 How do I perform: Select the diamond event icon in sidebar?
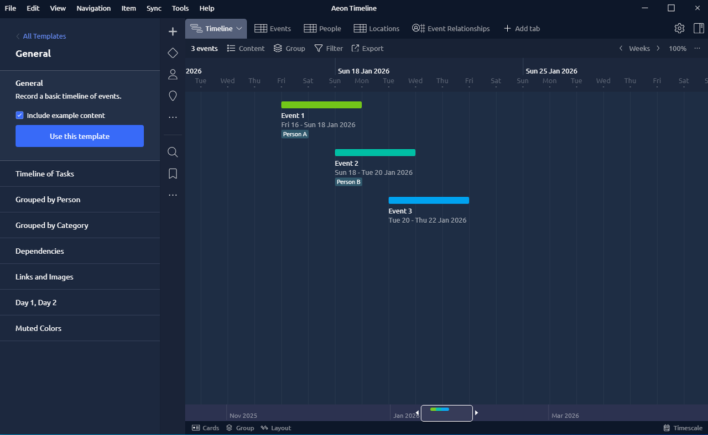point(173,53)
